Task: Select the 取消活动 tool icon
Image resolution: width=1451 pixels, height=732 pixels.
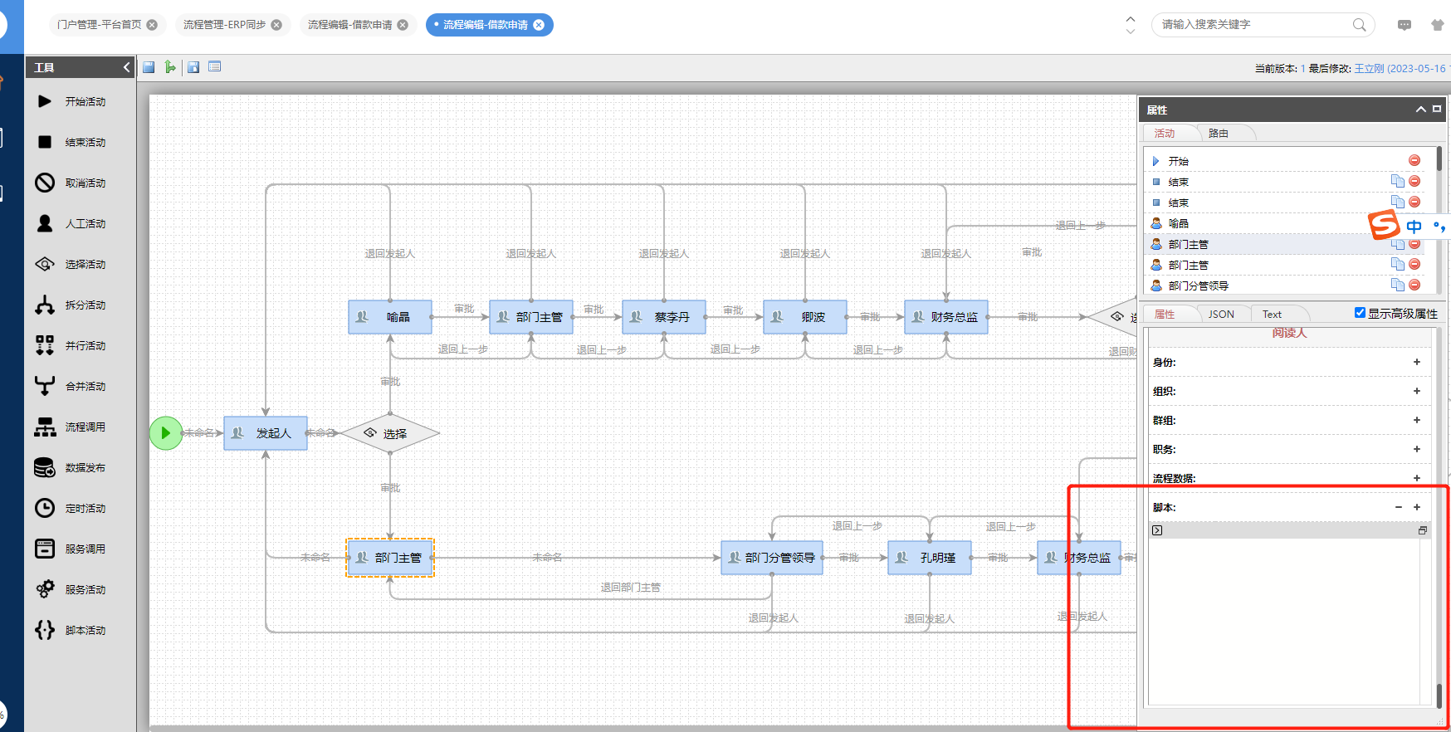Action: 45,183
